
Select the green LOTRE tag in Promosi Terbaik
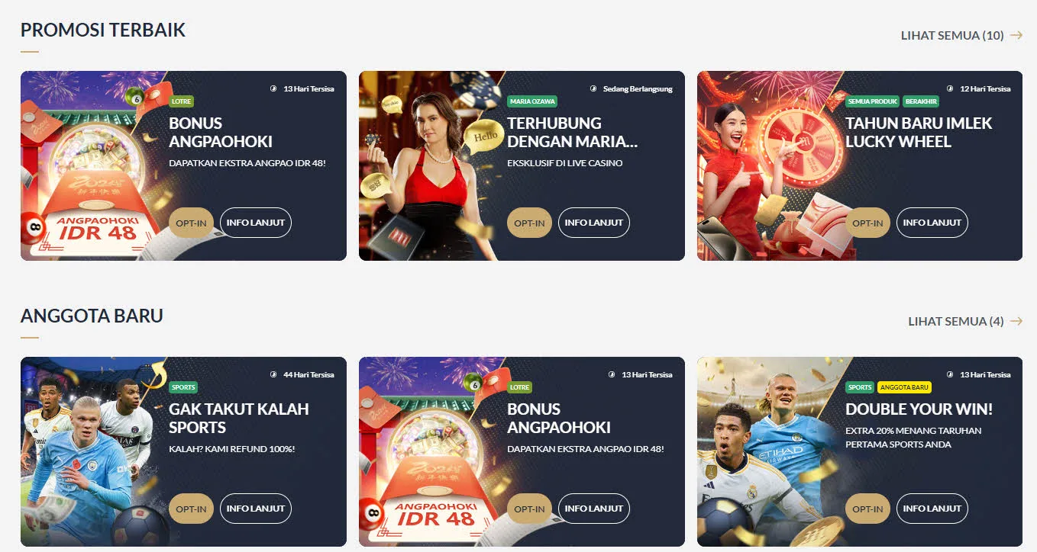[x=182, y=101]
